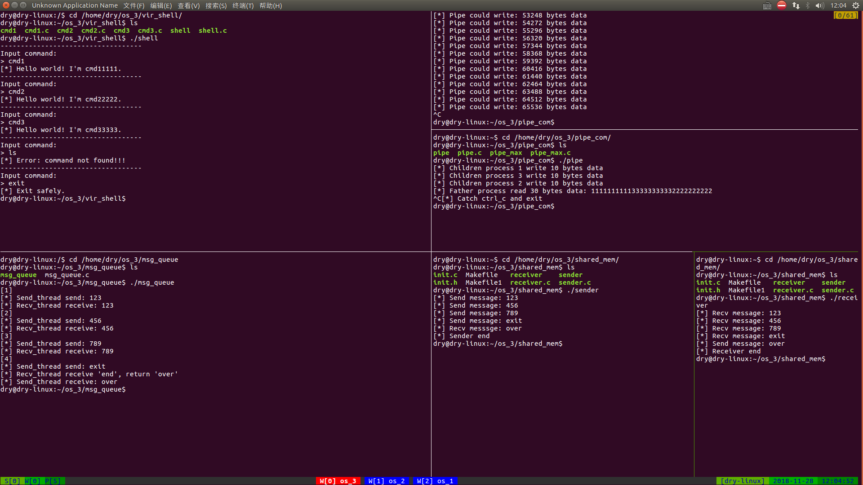The width and height of the screenshot is (863, 485).
Task: Click receiver.c in the sender pane listing
Action: [x=530, y=282]
